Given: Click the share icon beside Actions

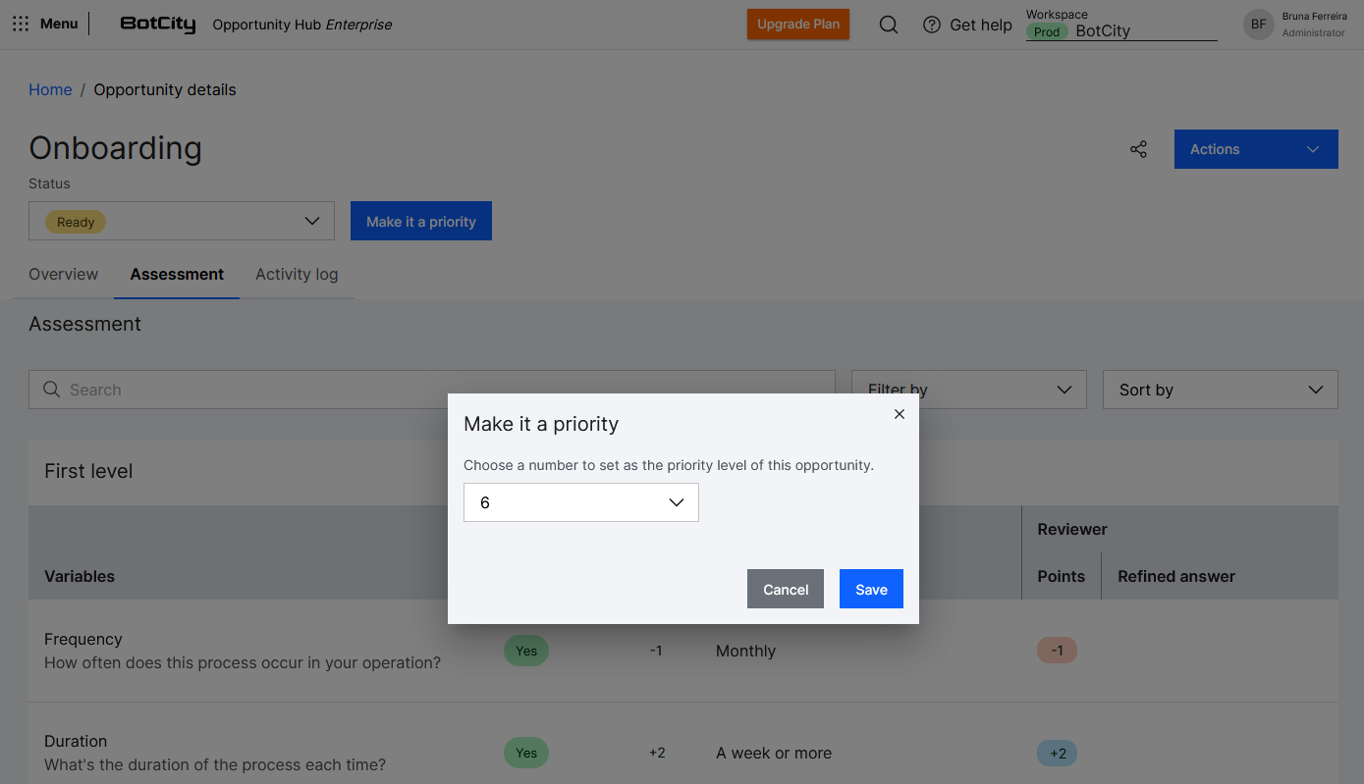Looking at the screenshot, I should click(1138, 149).
